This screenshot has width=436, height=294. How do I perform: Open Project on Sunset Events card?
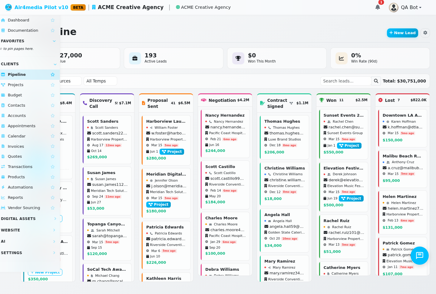pyautogui.click(x=349, y=146)
